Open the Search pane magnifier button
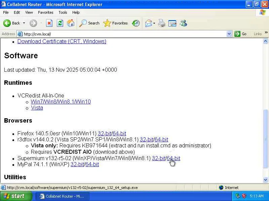Screen dimensions: 269x201 (89, 23)
